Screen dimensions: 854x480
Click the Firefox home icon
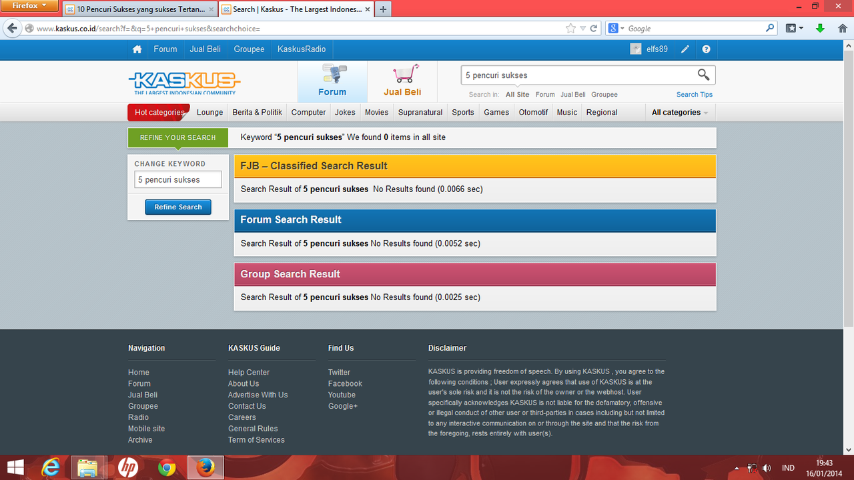[842, 29]
